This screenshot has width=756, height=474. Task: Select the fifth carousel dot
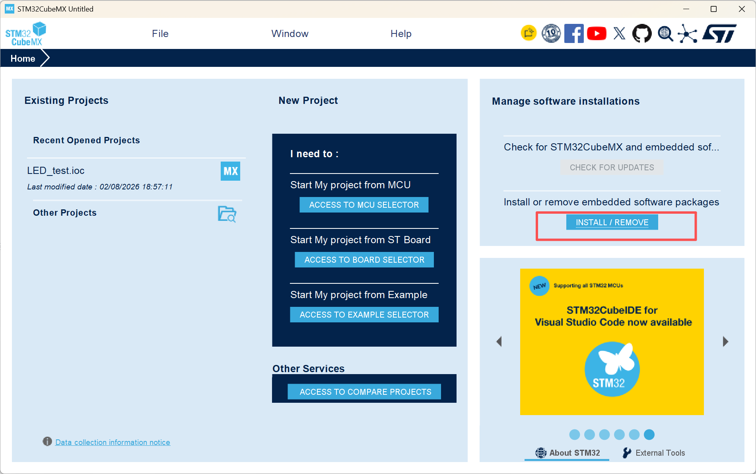pos(634,435)
